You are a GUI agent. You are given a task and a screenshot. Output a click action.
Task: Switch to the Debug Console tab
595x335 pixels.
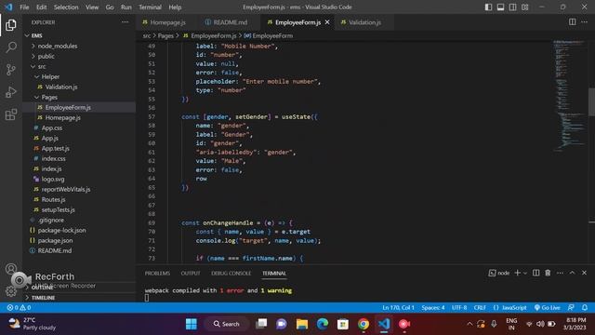[231, 273]
